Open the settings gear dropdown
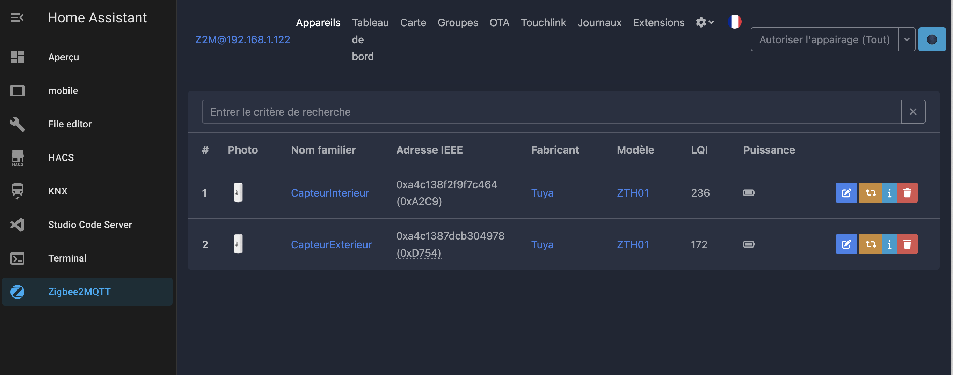 [x=705, y=22]
